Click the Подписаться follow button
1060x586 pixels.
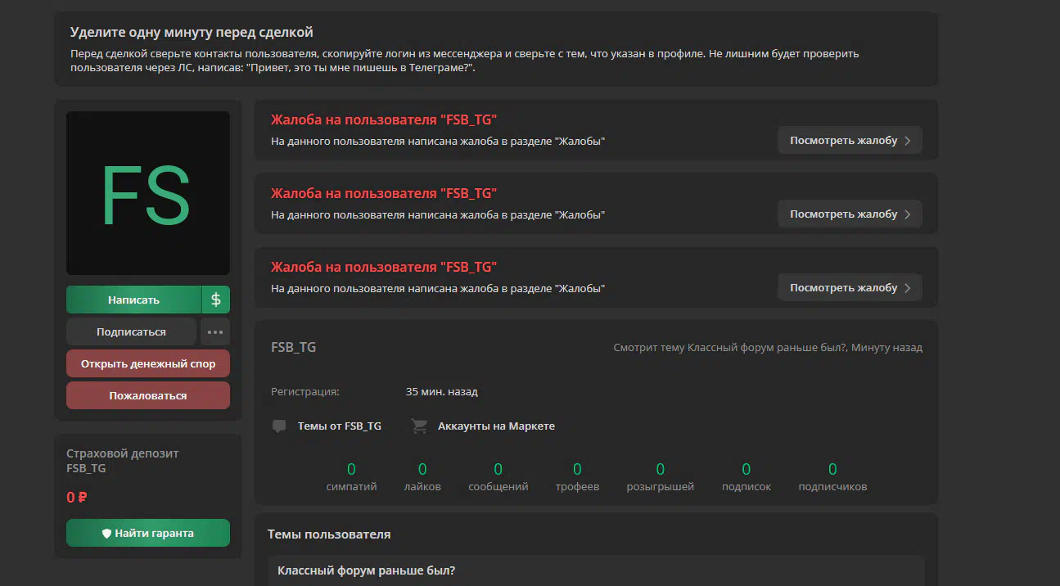point(131,332)
